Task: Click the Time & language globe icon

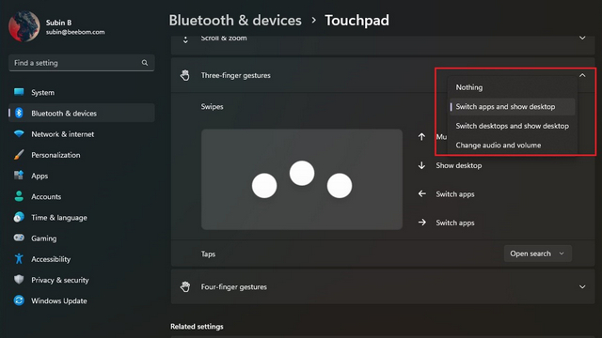Action: tap(19, 217)
